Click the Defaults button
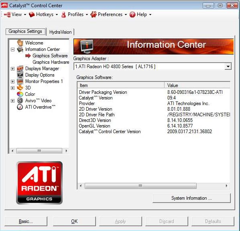The image size is (240, 231). pyautogui.click(x=213, y=221)
